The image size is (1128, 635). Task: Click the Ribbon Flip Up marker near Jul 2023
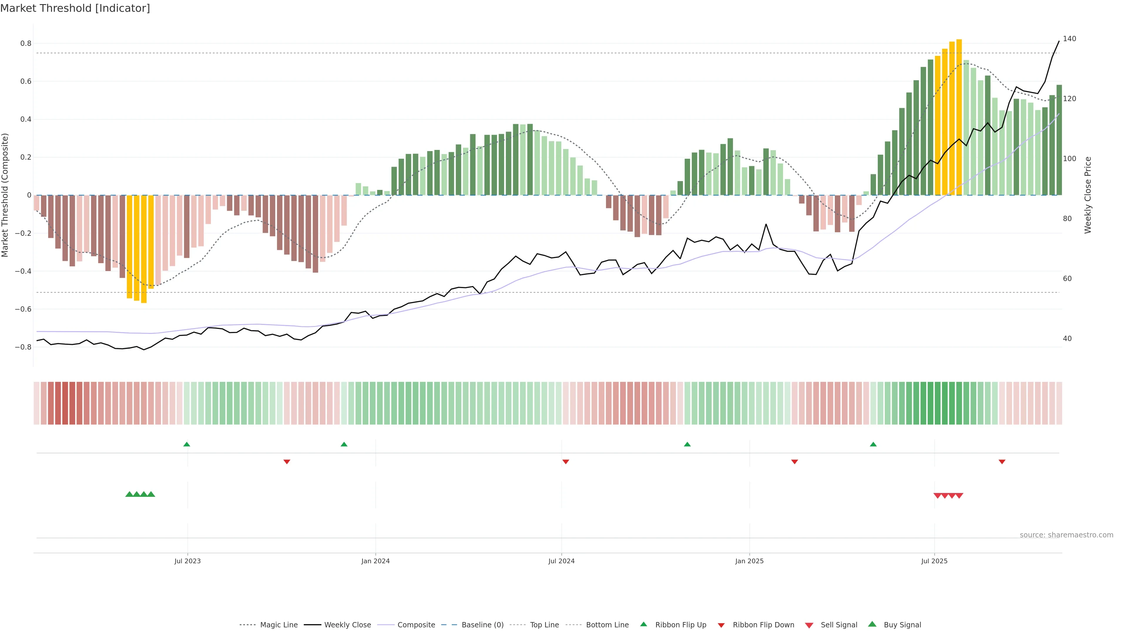coord(187,444)
